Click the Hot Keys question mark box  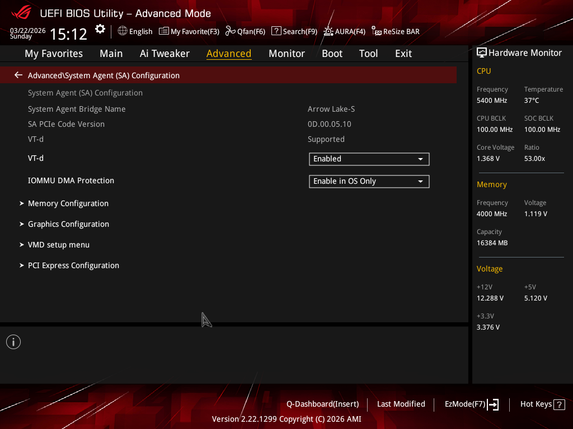point(559,404)
